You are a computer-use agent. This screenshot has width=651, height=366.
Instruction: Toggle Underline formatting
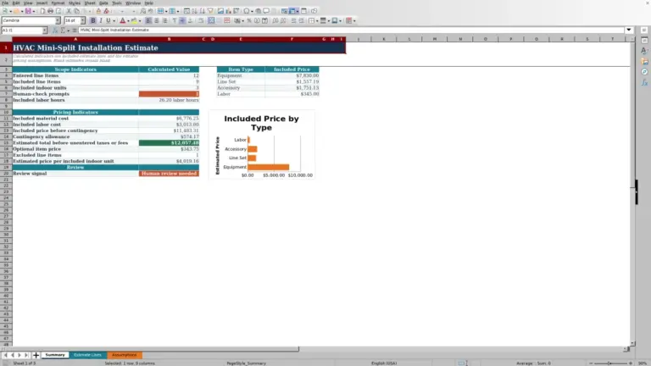coord(108,20)
